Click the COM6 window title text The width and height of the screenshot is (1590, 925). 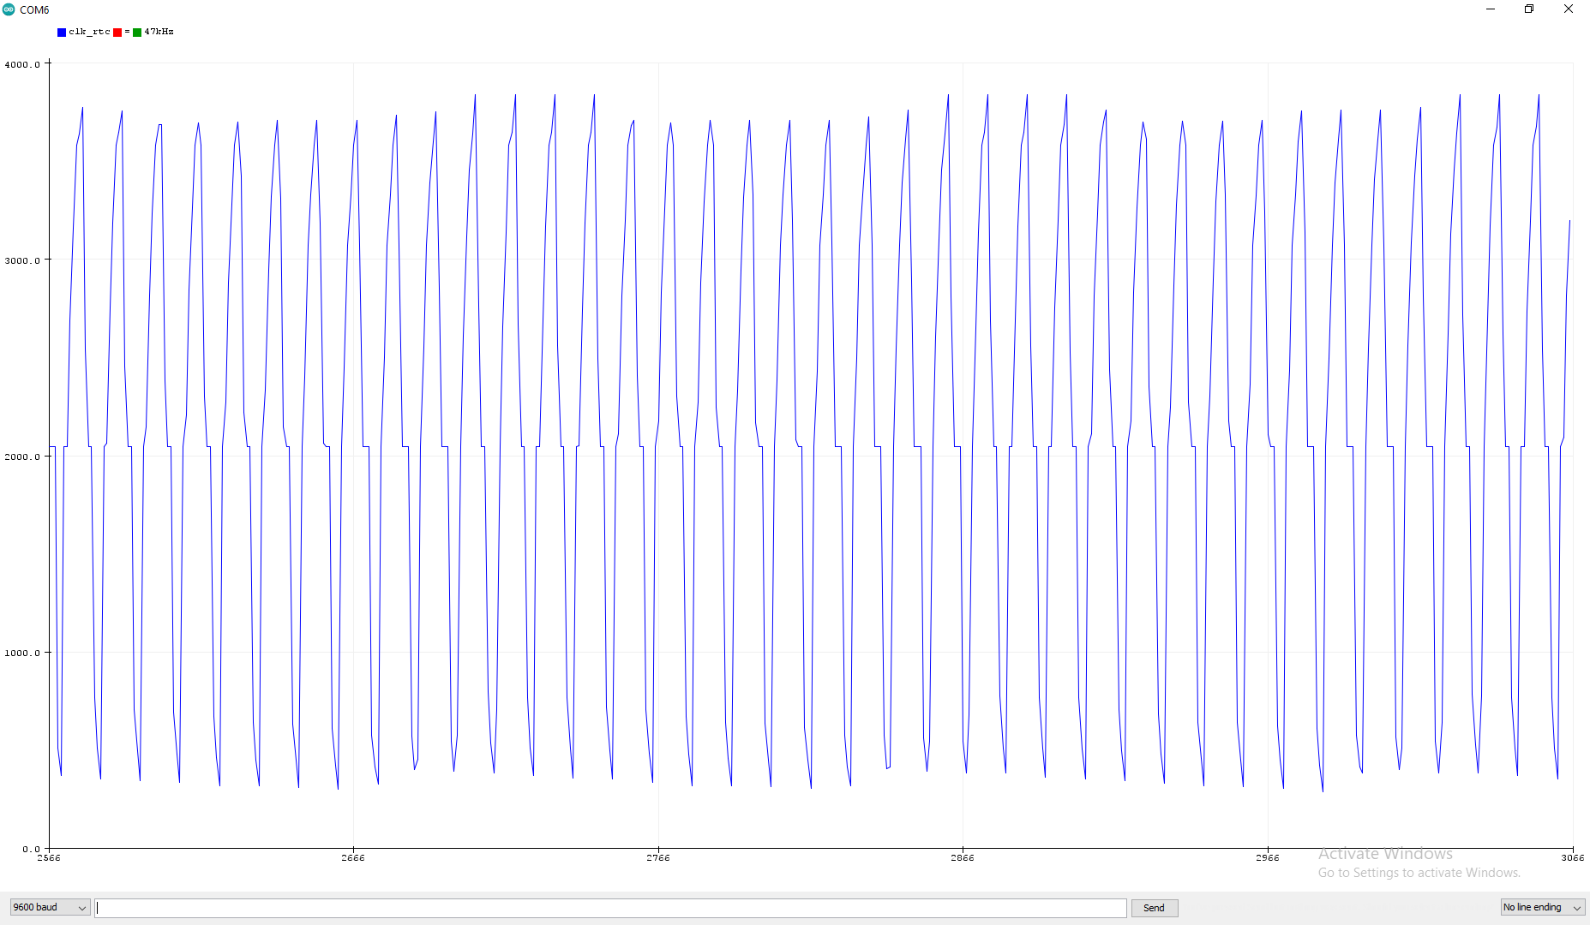tap(34, 10)
